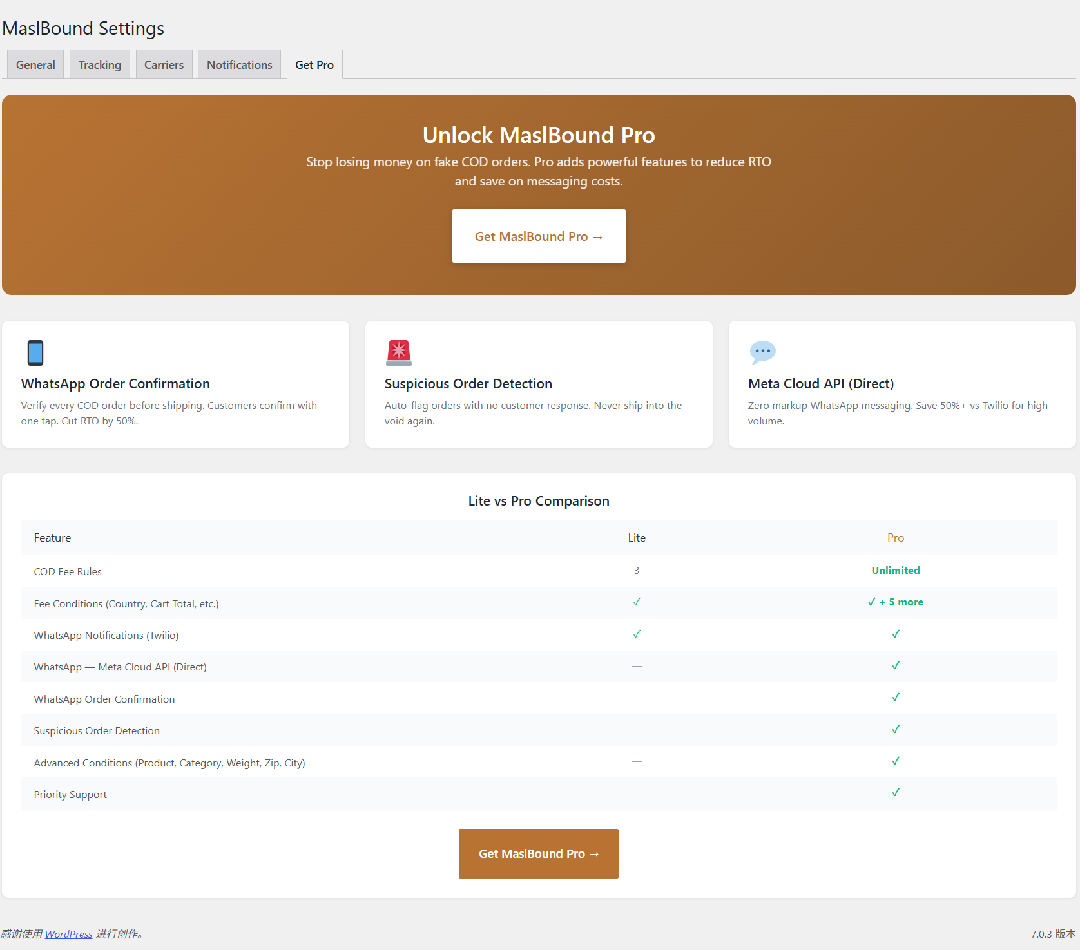
Task: Click the Suspicious Order Detection table row label
Action: (97, 730)
